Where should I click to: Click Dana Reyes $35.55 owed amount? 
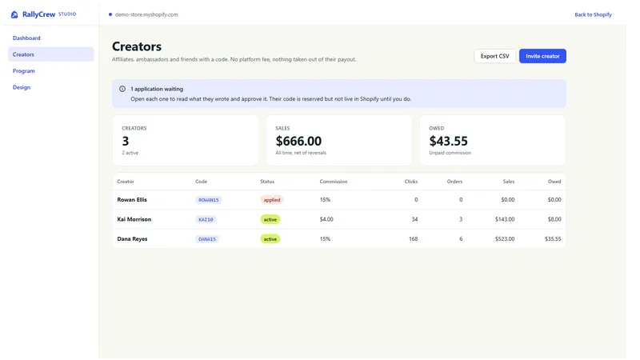click(553, 239)
